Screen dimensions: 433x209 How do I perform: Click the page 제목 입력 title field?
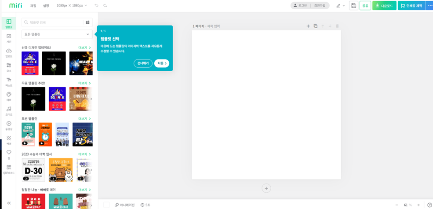tap(214, 26)
